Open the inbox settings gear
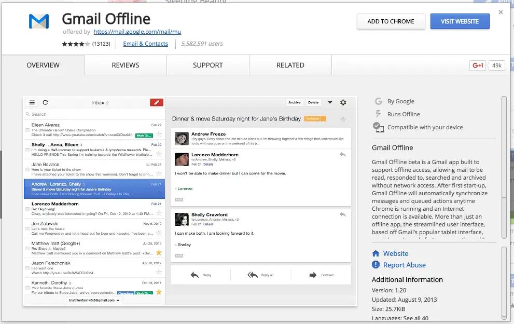 click(343, 102)
